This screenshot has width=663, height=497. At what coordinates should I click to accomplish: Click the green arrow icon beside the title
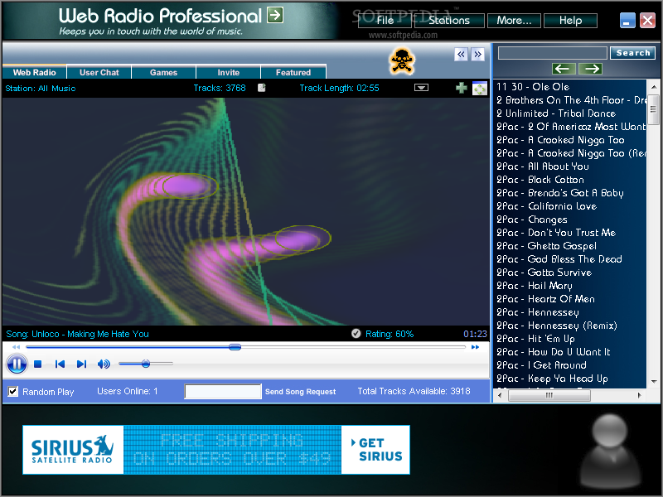(275, 15)
